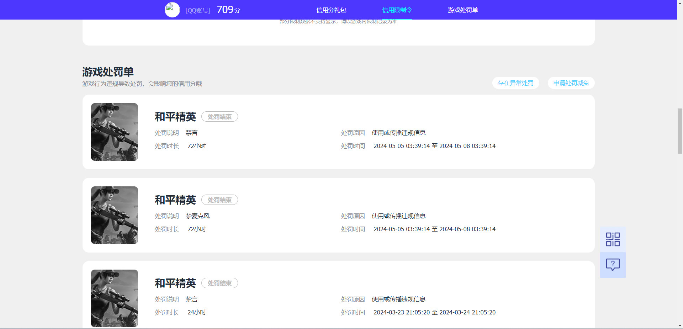The height and width of the screenshot is (329, 683).
Task: Open game thumbnail of the 禁麦克风 card
Action: click(115, 215)
